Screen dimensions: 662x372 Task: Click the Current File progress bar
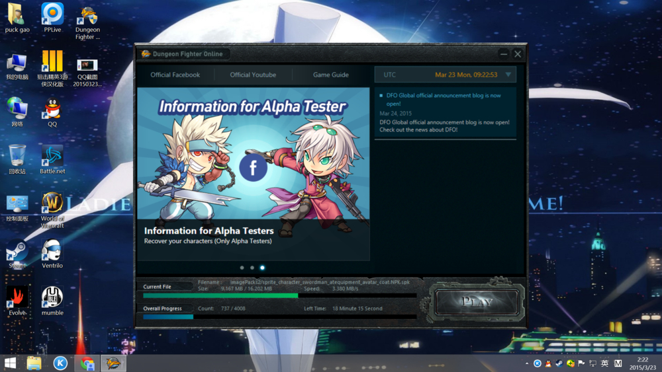[x=279, y=296]
